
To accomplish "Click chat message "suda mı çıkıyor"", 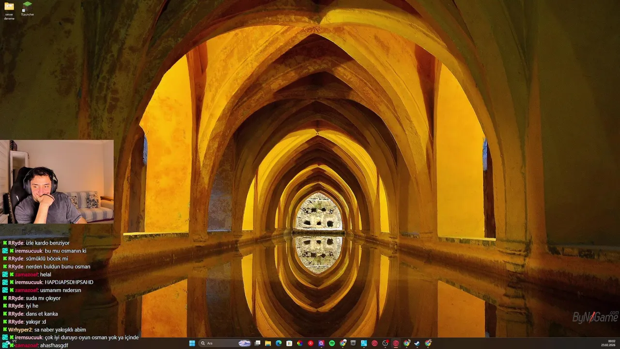I will point(43,298).
